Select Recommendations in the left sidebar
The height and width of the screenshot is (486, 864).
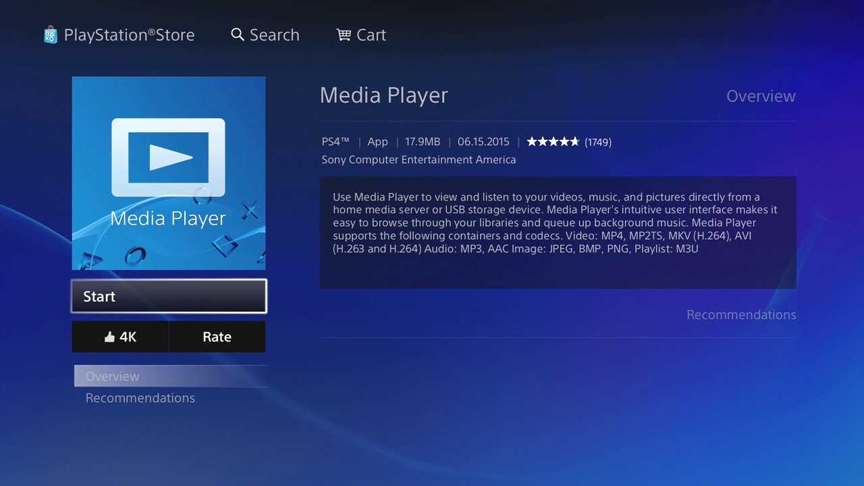[x=140, y=398]
